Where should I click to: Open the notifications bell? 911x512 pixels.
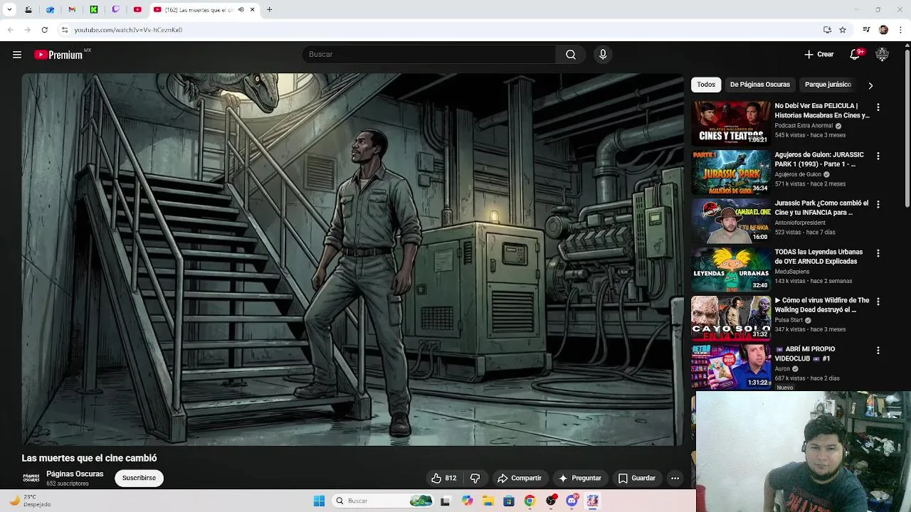pos(855,54)
